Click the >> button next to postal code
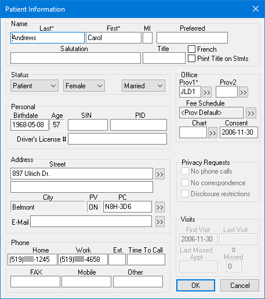 click(x=160, y=207)
